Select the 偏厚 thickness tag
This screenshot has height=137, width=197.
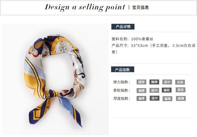point(141,99)
